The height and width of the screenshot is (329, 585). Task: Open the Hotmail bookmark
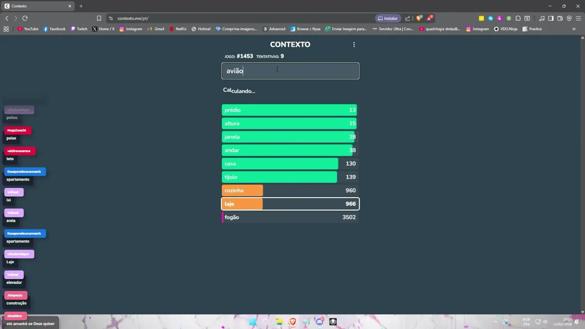(201, 29)
